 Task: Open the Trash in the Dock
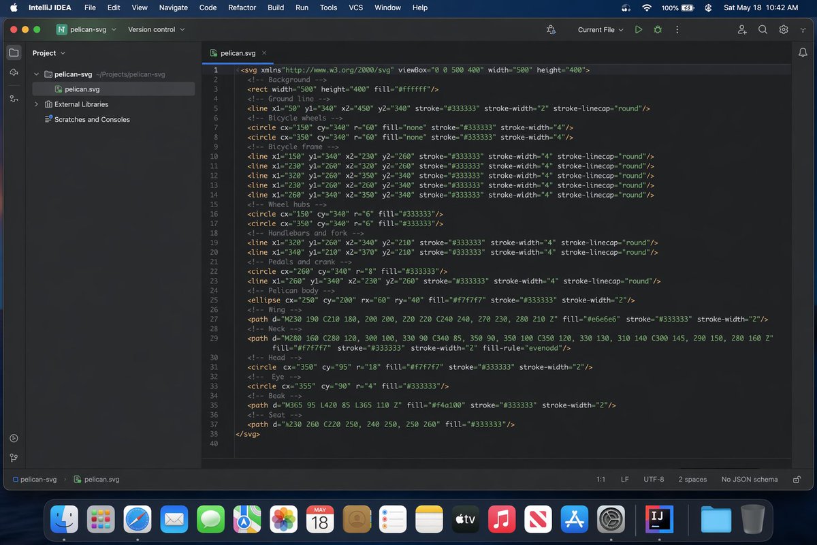[753, 520]
